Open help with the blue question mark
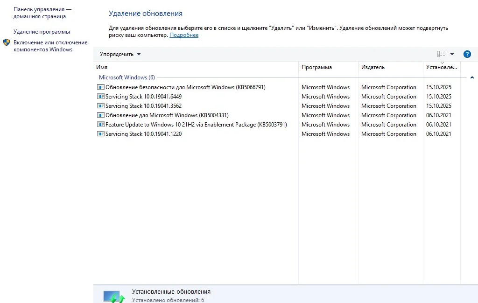Viewport: 478px width, 303px height. [467, 54]
